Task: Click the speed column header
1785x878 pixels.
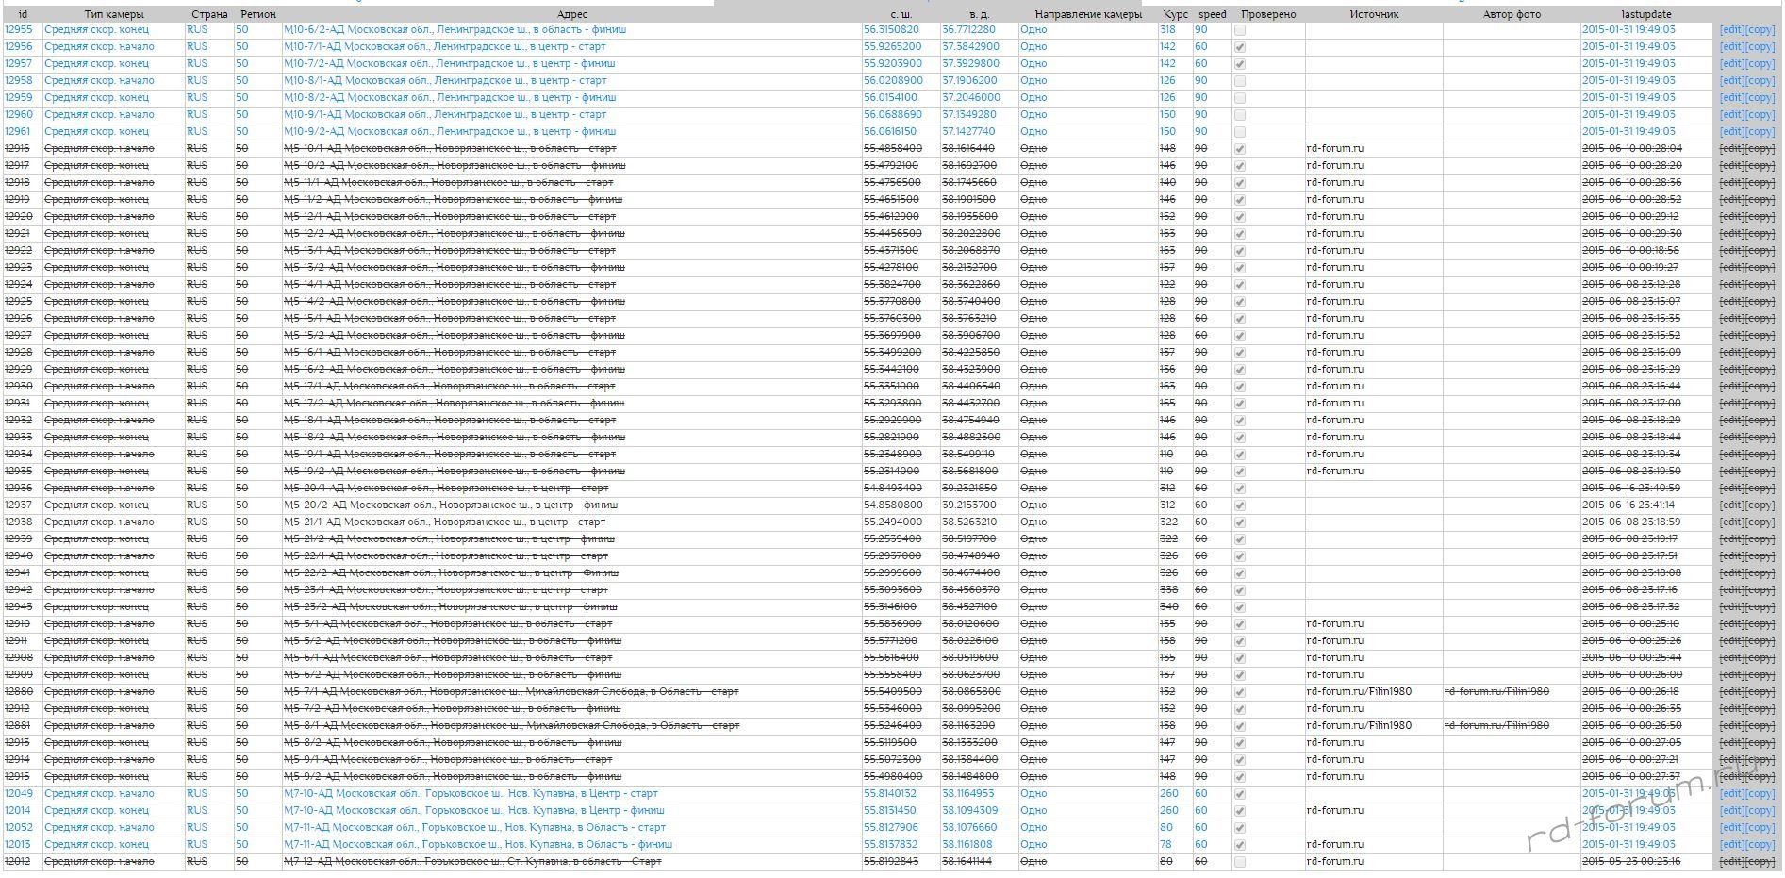Action: pos(1212,14)
